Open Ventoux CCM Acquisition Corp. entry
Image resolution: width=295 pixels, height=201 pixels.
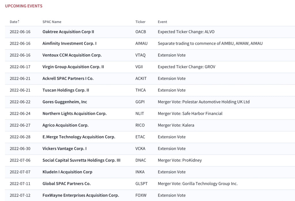[72, 55]
